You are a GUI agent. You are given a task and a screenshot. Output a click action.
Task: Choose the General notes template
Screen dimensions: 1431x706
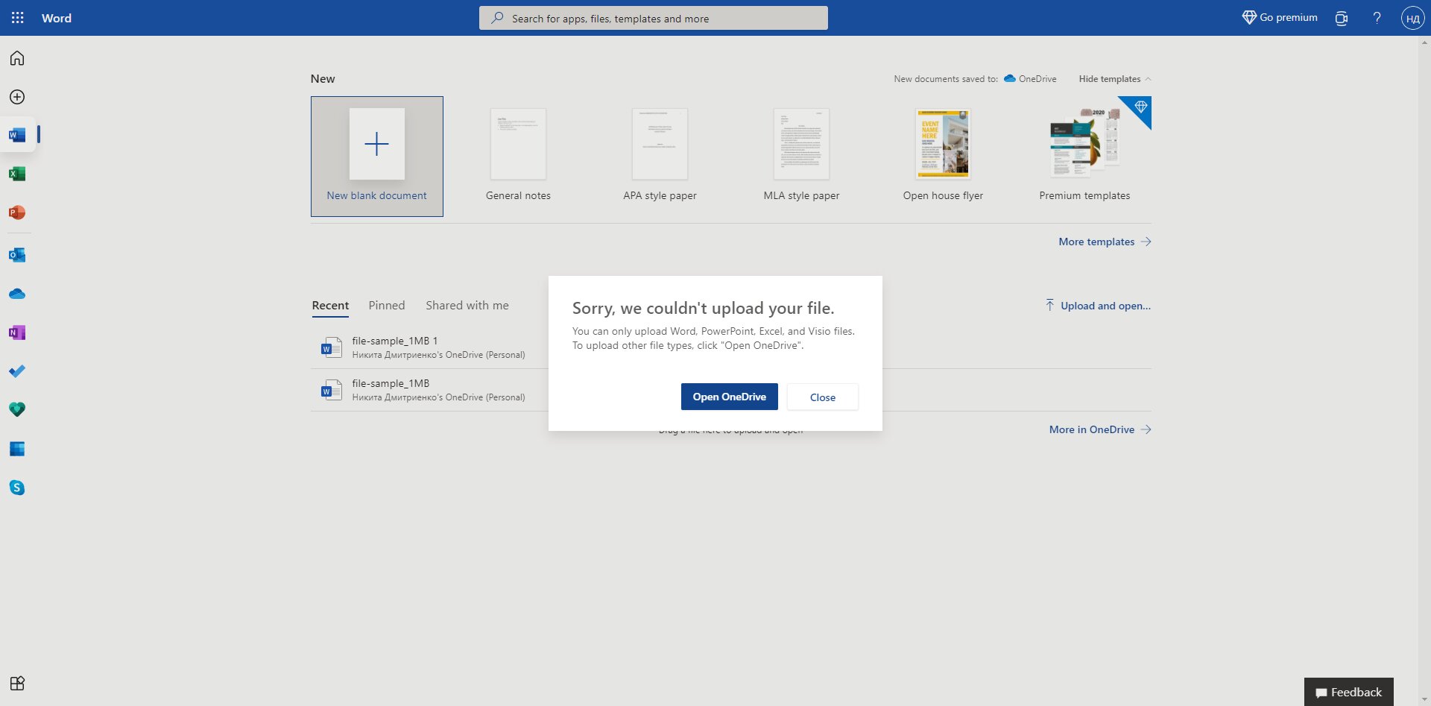[x=518, y=155]
